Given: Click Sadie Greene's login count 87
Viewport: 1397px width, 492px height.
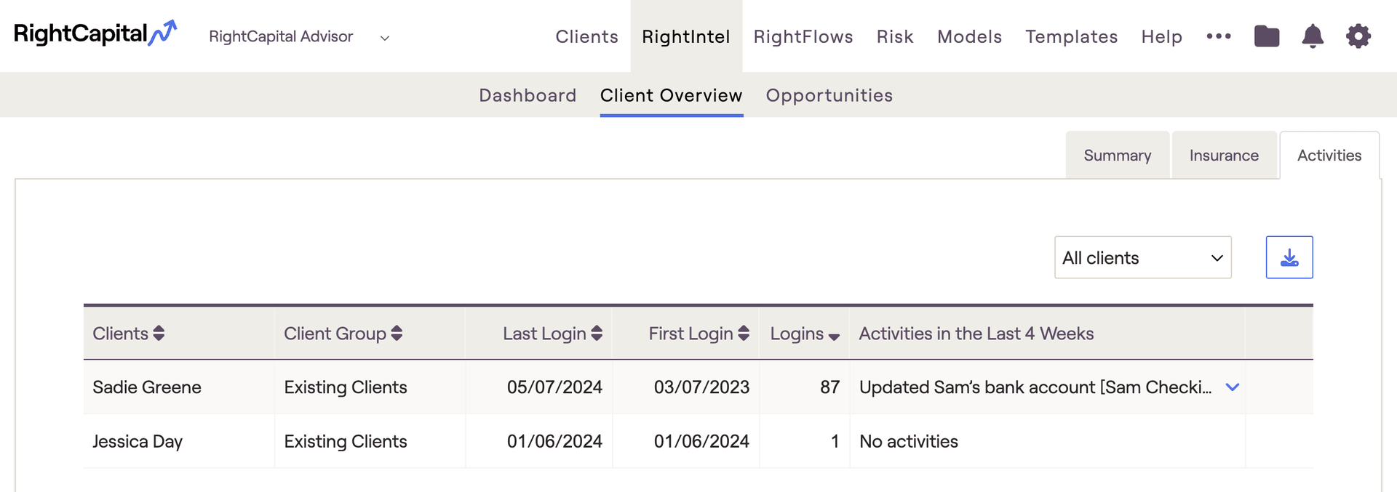Looking at the screenshot, I should click(x=830, y=387).
